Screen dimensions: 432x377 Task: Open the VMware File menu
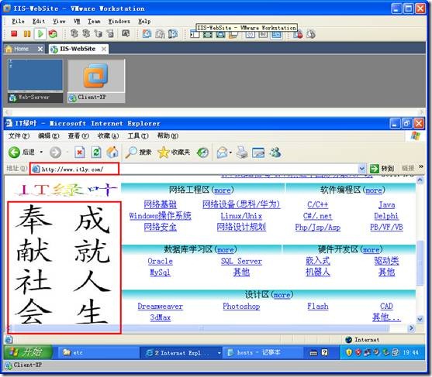point(18,21)
